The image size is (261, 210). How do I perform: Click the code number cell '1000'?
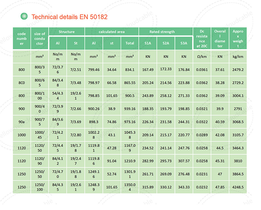pos(22,135)
